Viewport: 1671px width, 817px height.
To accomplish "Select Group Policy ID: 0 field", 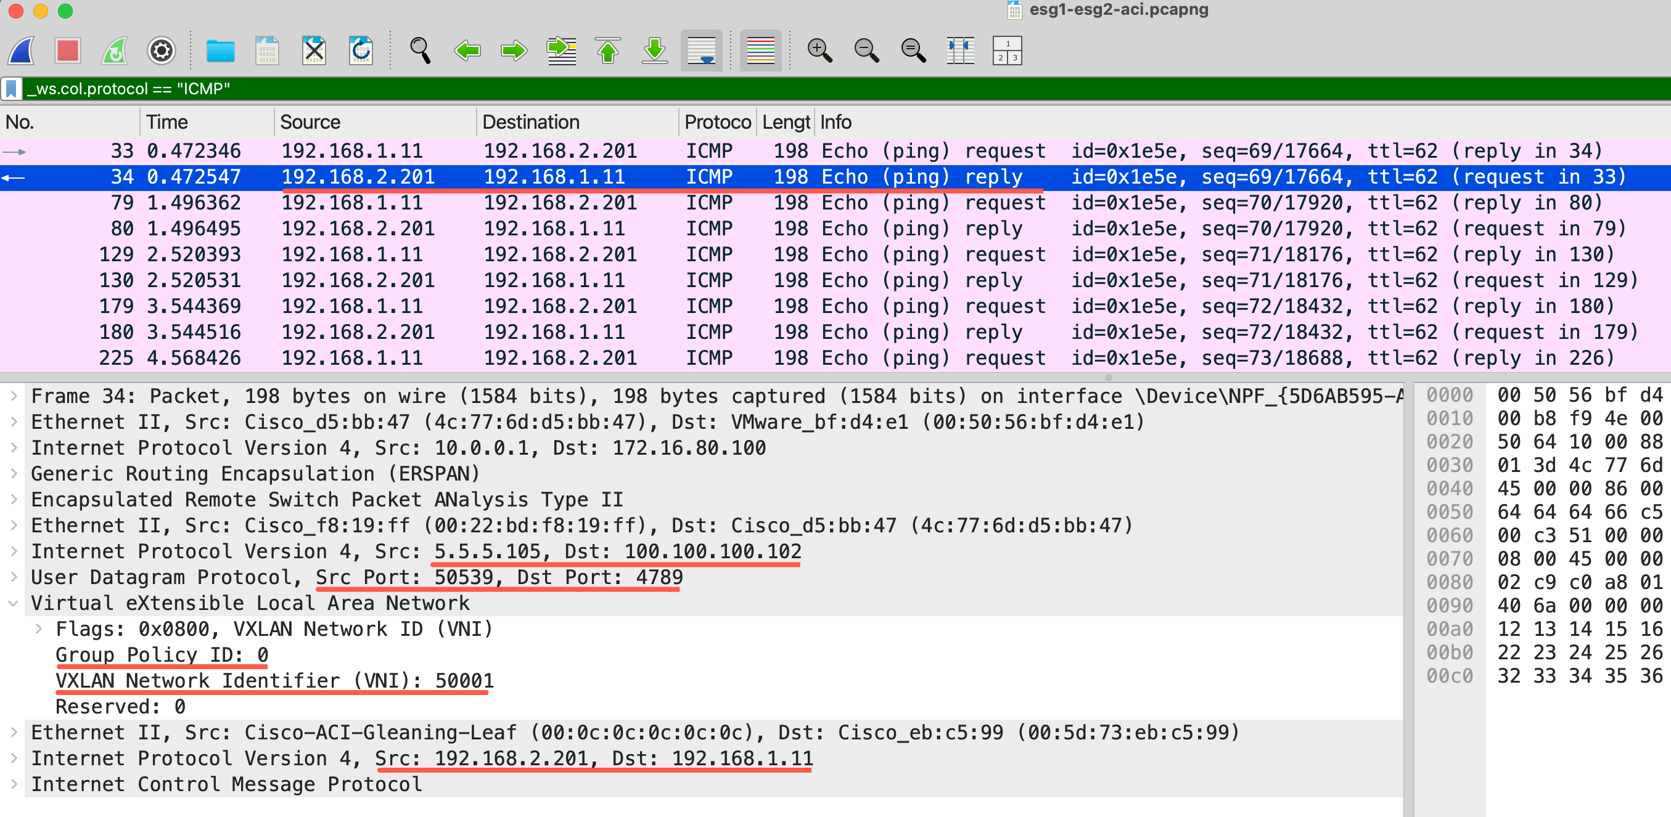I will click(x=162, y=655).
